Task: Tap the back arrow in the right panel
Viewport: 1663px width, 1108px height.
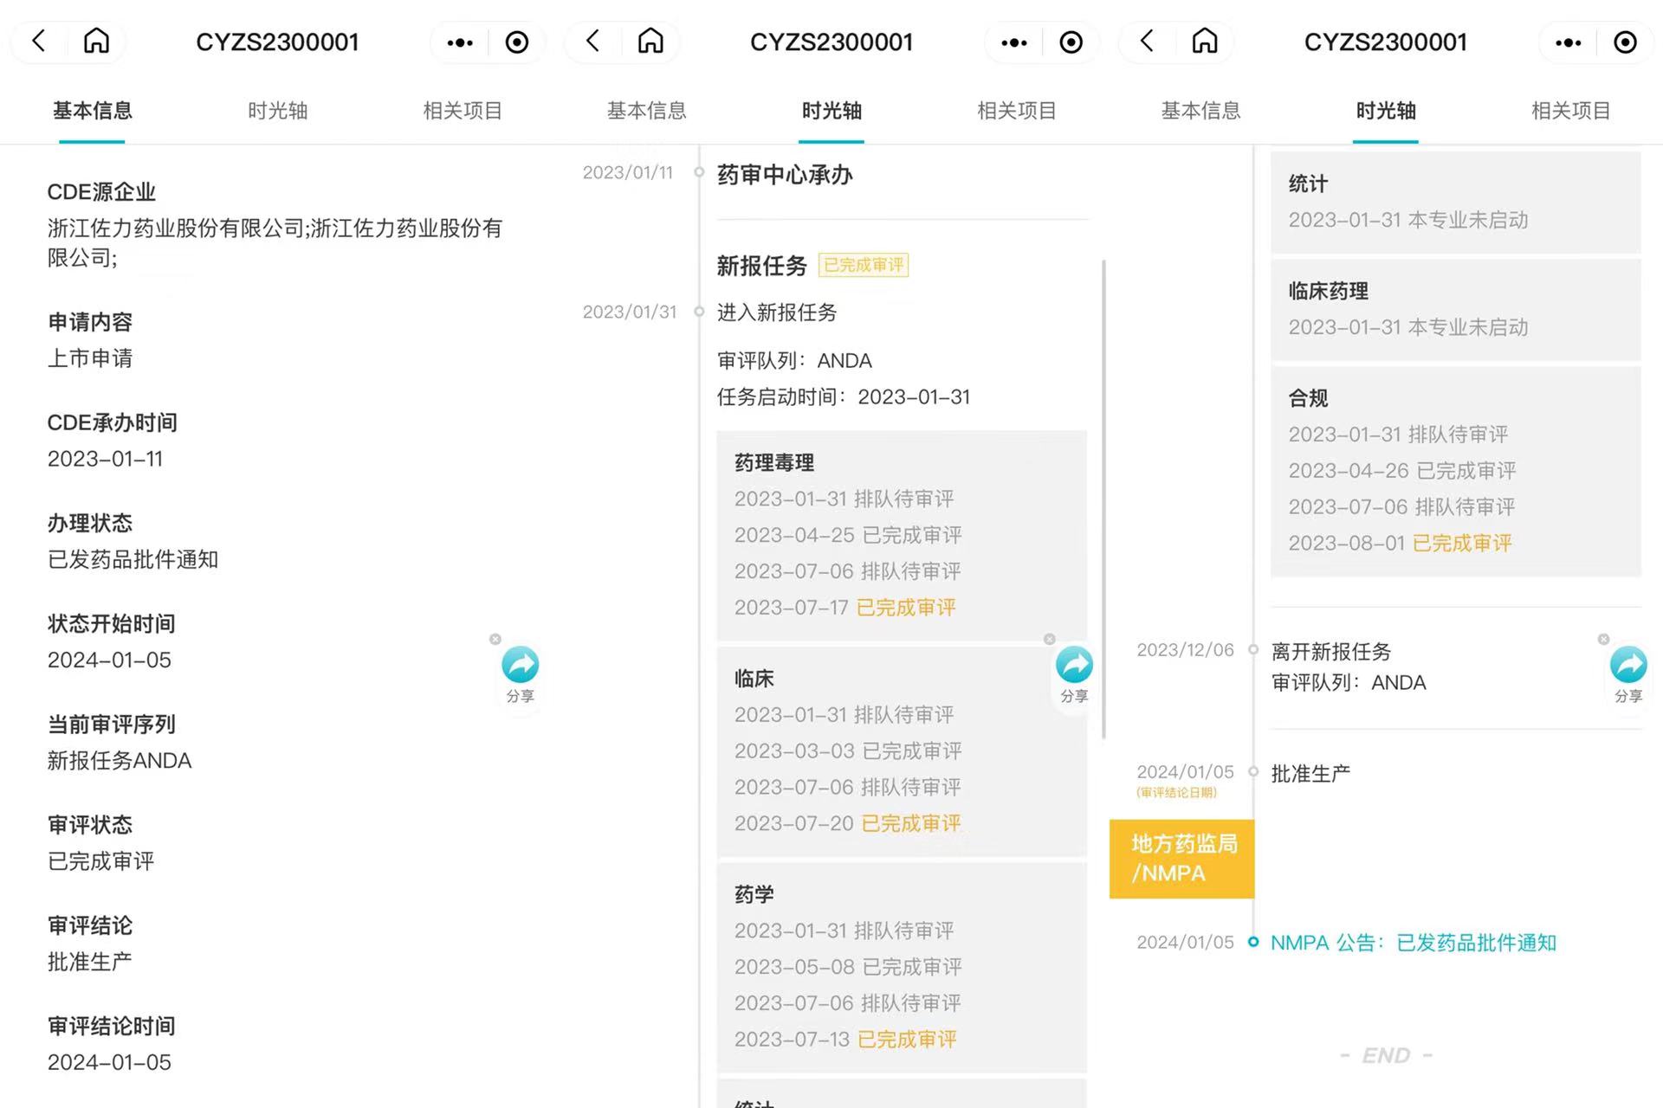Action: (1148, 42)
